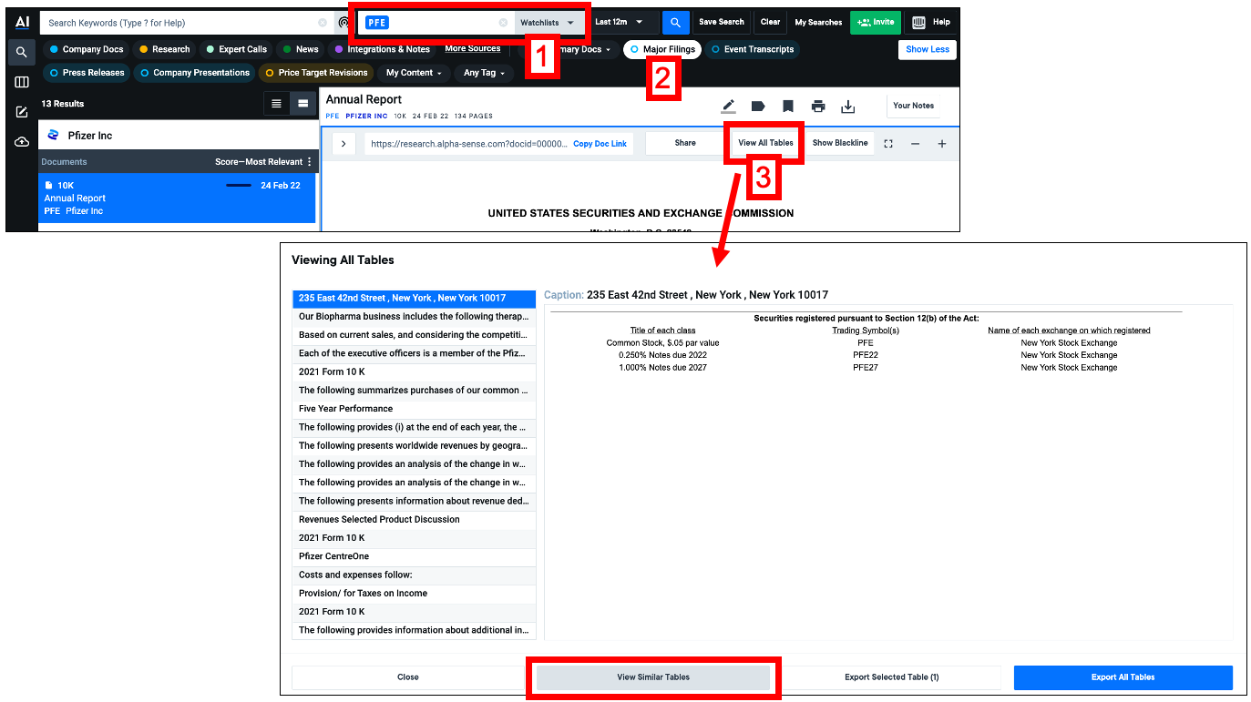
Task: Change the Score—Most Relevant sort order
Action: click(259, 162)
